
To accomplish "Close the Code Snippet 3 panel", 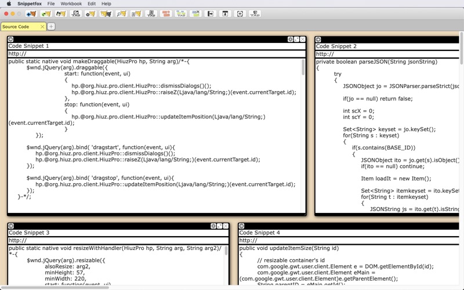I will coord(226,226).
